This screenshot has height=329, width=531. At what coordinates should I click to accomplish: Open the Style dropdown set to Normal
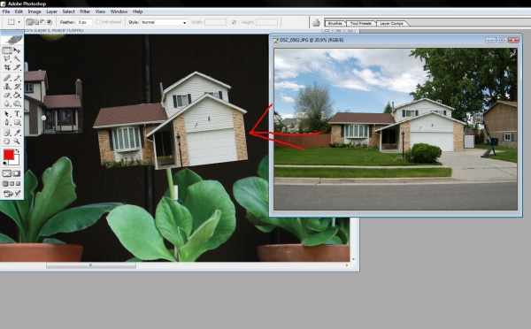tap(164, 22)
